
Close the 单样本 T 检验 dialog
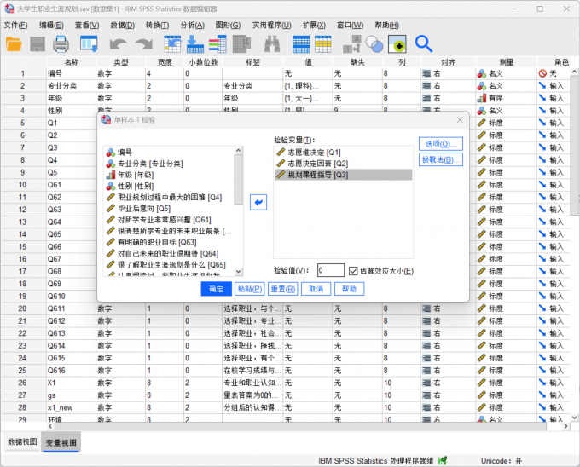pos(460,119)
